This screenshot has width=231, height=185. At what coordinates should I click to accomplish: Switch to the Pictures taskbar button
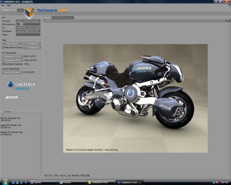(72, 182)
